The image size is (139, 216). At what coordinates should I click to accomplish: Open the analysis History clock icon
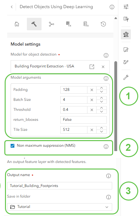pyautogui.click(x=103, y=24)
